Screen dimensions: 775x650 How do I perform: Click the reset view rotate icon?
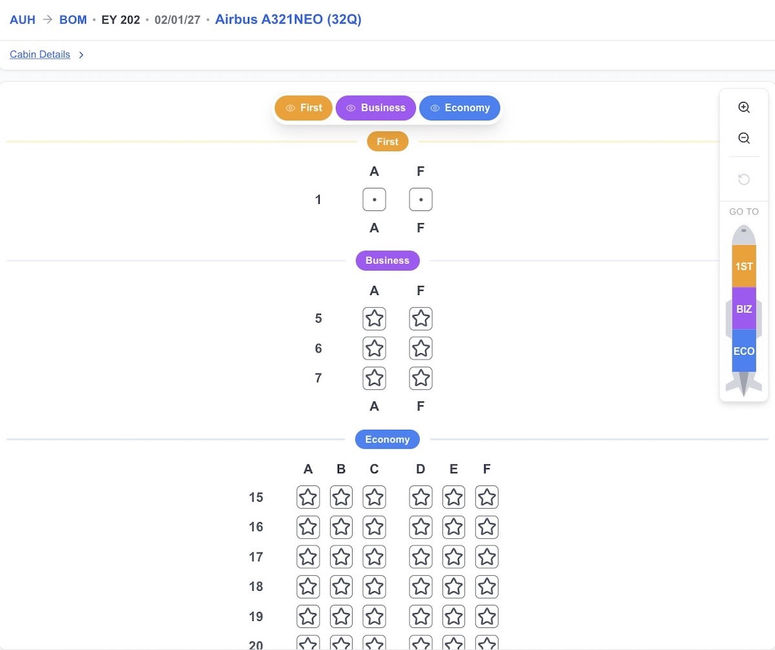pyautogui.click(x=743, y=179)
